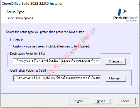Click the Custom individual features label
Screen dimensions: 140x108
coord(51,46)
